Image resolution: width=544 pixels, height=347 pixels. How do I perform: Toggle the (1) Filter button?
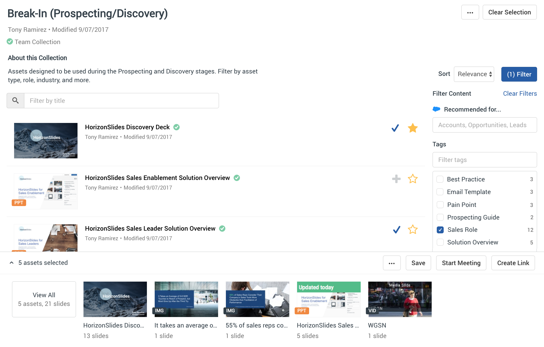(519, 74)
